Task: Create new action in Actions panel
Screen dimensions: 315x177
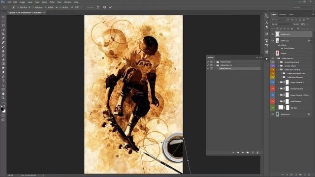Action: (x=252, y=152)
